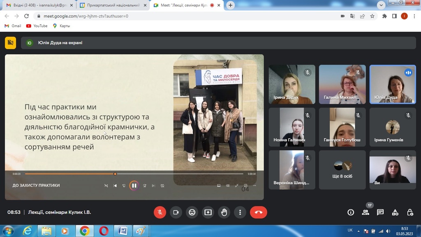Open the YouTube bookmark

(x=37, y=26)
